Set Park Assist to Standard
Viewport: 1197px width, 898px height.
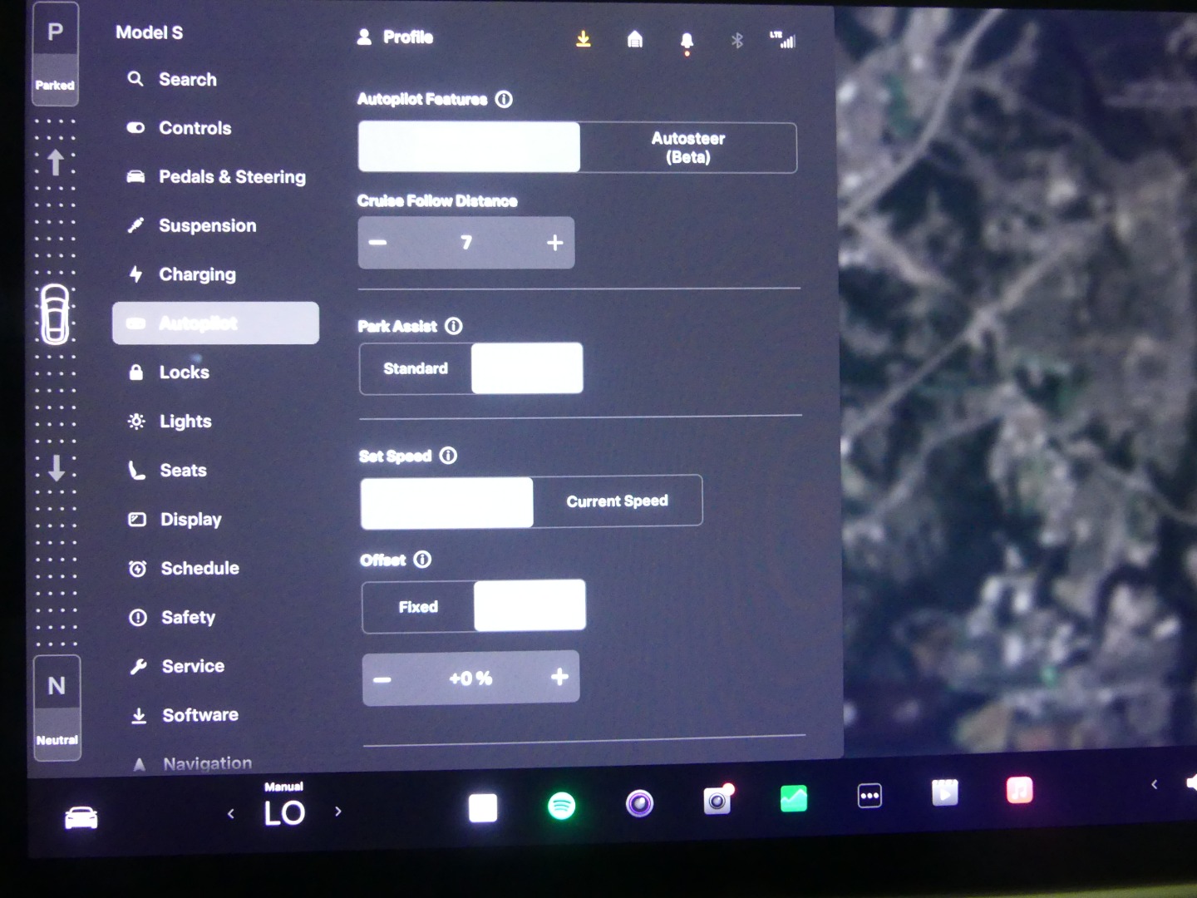point(416,368)
